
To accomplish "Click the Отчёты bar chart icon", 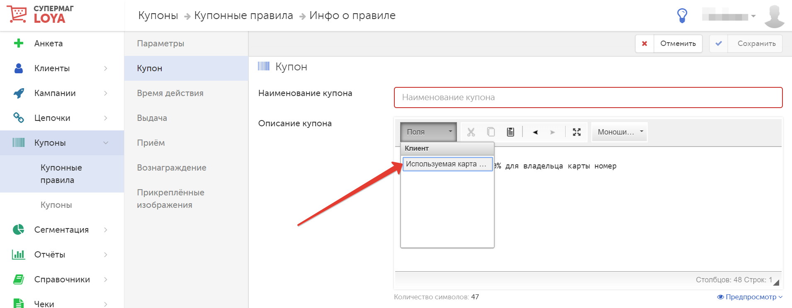I will click(x=19, y=254).
